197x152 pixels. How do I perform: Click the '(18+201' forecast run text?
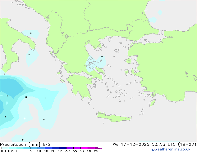187,145
